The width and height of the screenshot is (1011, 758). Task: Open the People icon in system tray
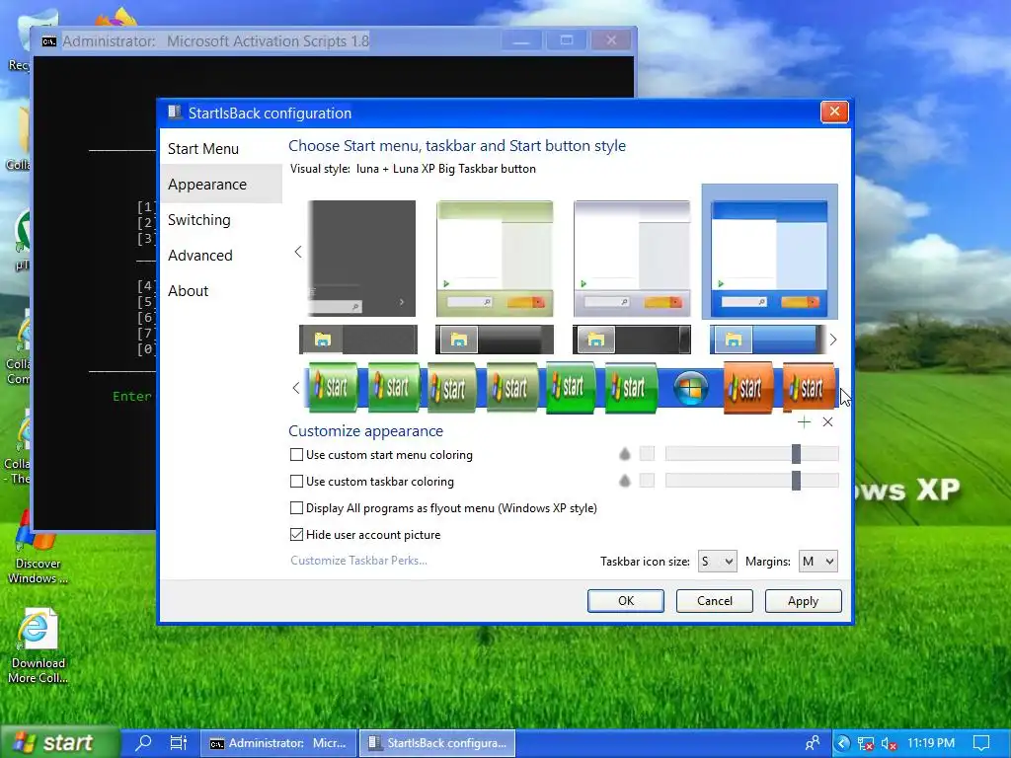point(813,742)
